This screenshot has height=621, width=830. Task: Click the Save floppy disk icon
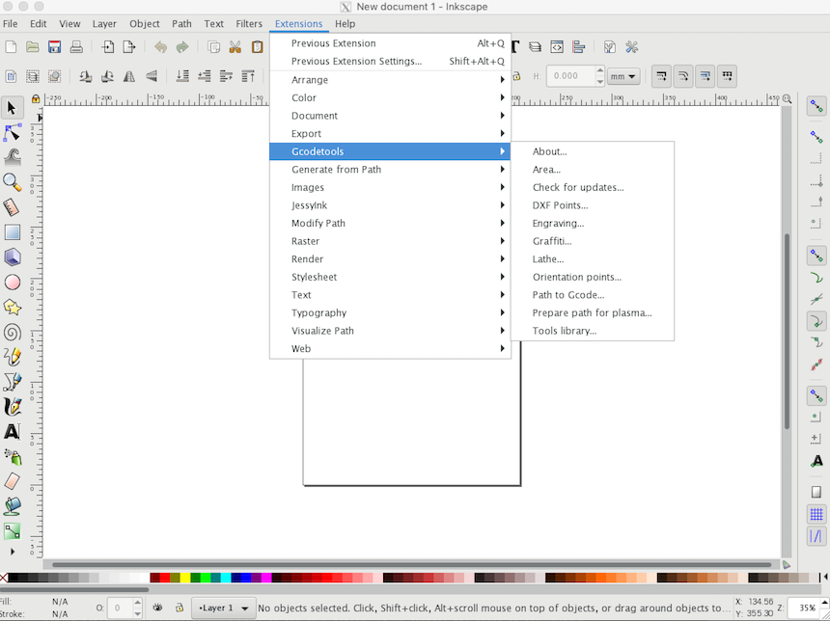pyautogui.click(x=54, y=47)
